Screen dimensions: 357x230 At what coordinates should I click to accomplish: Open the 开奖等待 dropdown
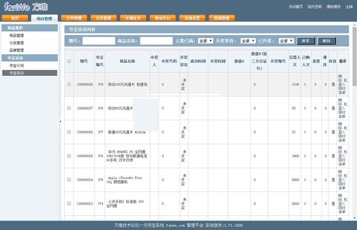[248, 41]
